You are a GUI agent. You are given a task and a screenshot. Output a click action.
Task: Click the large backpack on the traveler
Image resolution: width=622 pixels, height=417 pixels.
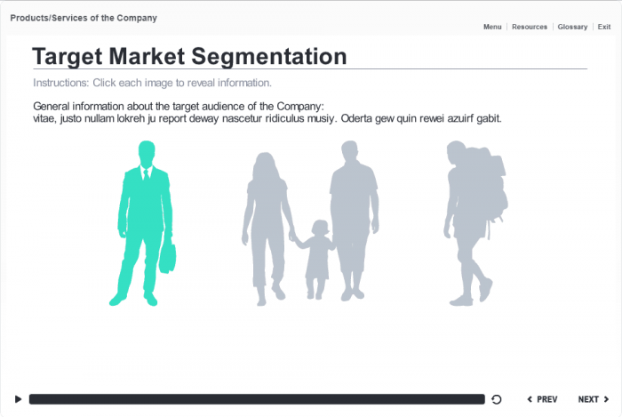pyautogui.click(x=489, y=185)
